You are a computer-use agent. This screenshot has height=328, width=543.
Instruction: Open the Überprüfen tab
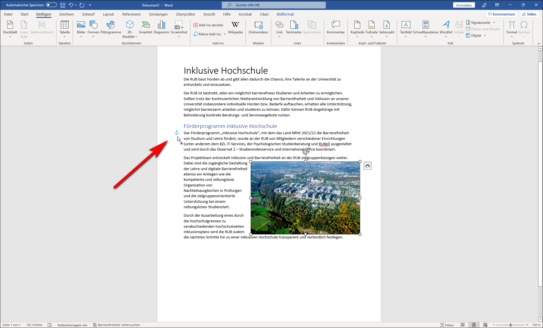coord(185,14)
